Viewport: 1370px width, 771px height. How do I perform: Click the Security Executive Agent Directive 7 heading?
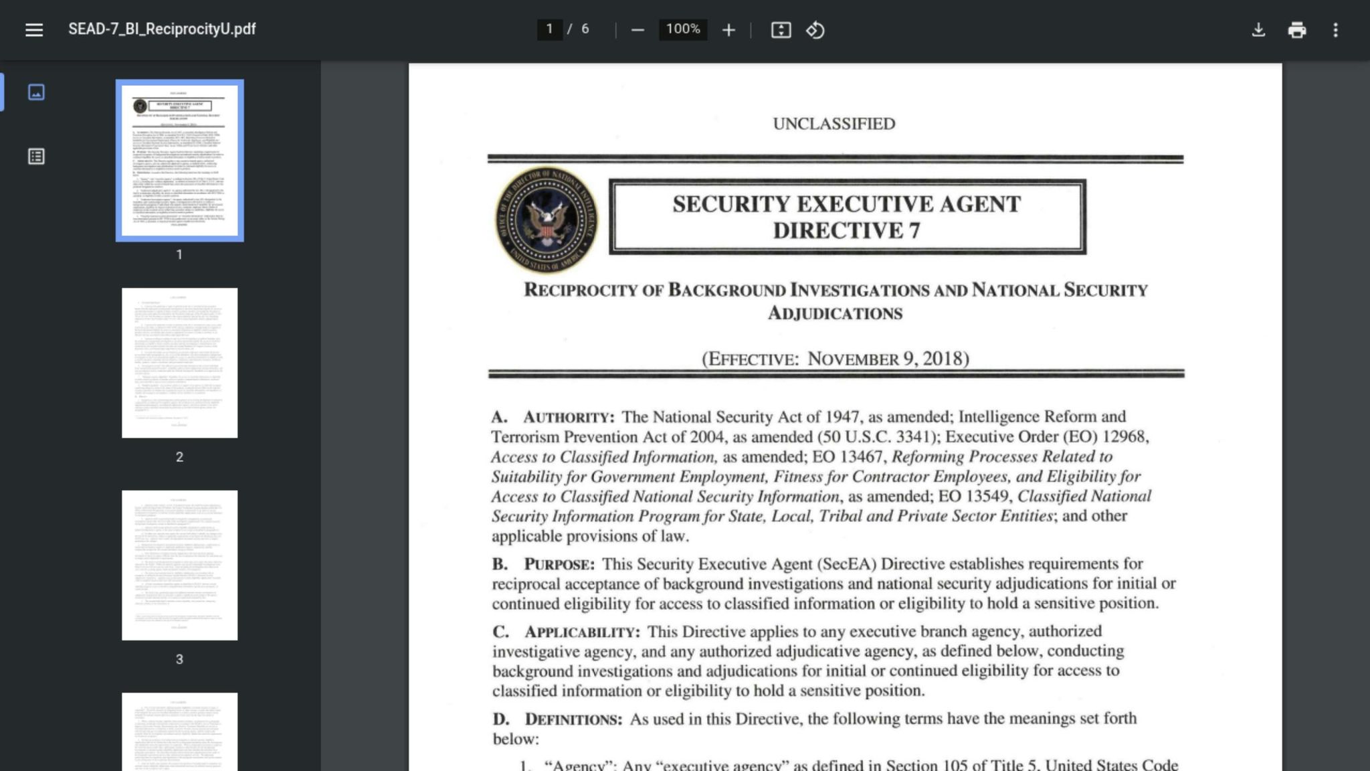(x=846, y=217)
